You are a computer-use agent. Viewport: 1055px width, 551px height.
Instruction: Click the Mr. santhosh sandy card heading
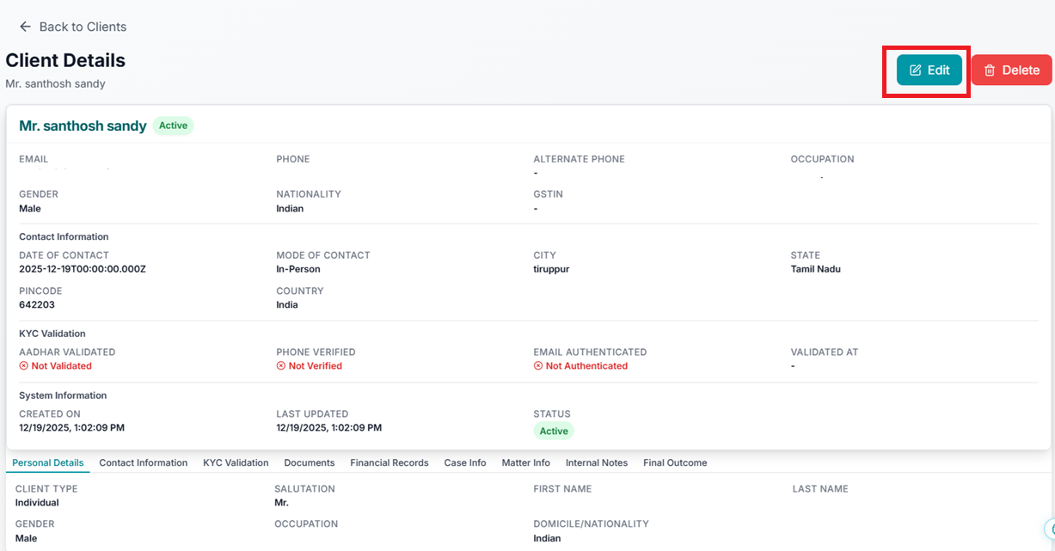pos(83,126)
